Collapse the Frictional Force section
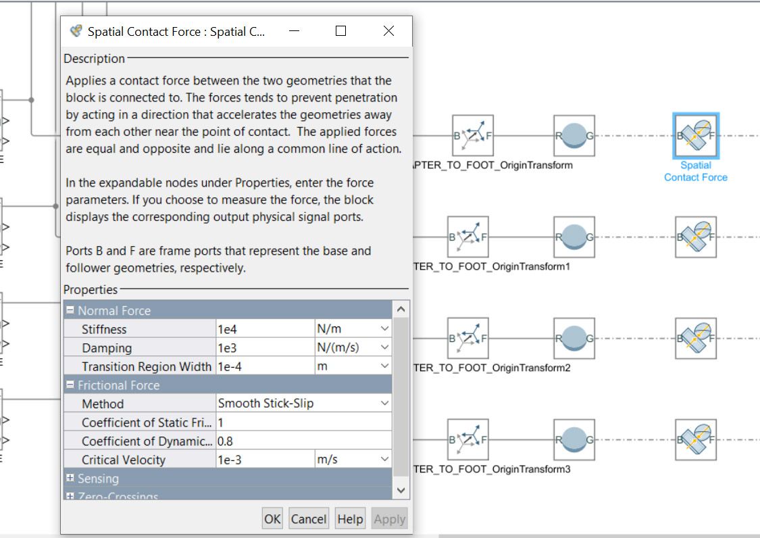 [x=70, y=385]
